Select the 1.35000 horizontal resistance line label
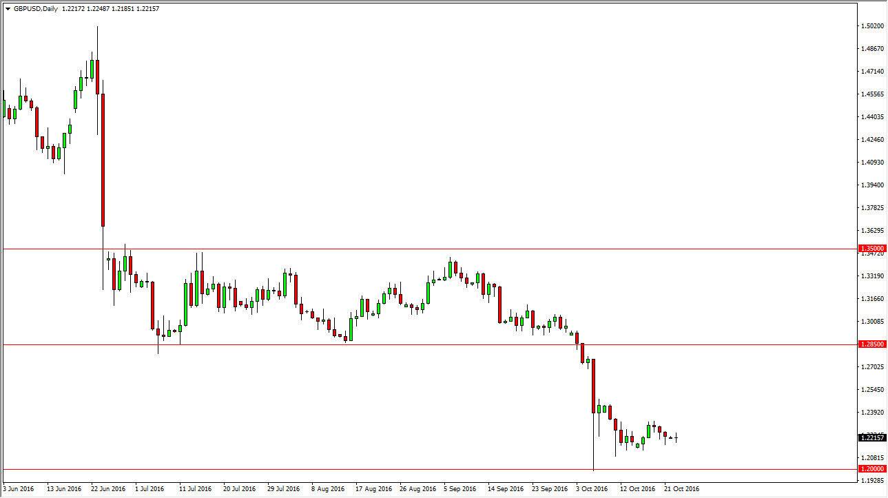888x498 pixels. pos(871,249)
